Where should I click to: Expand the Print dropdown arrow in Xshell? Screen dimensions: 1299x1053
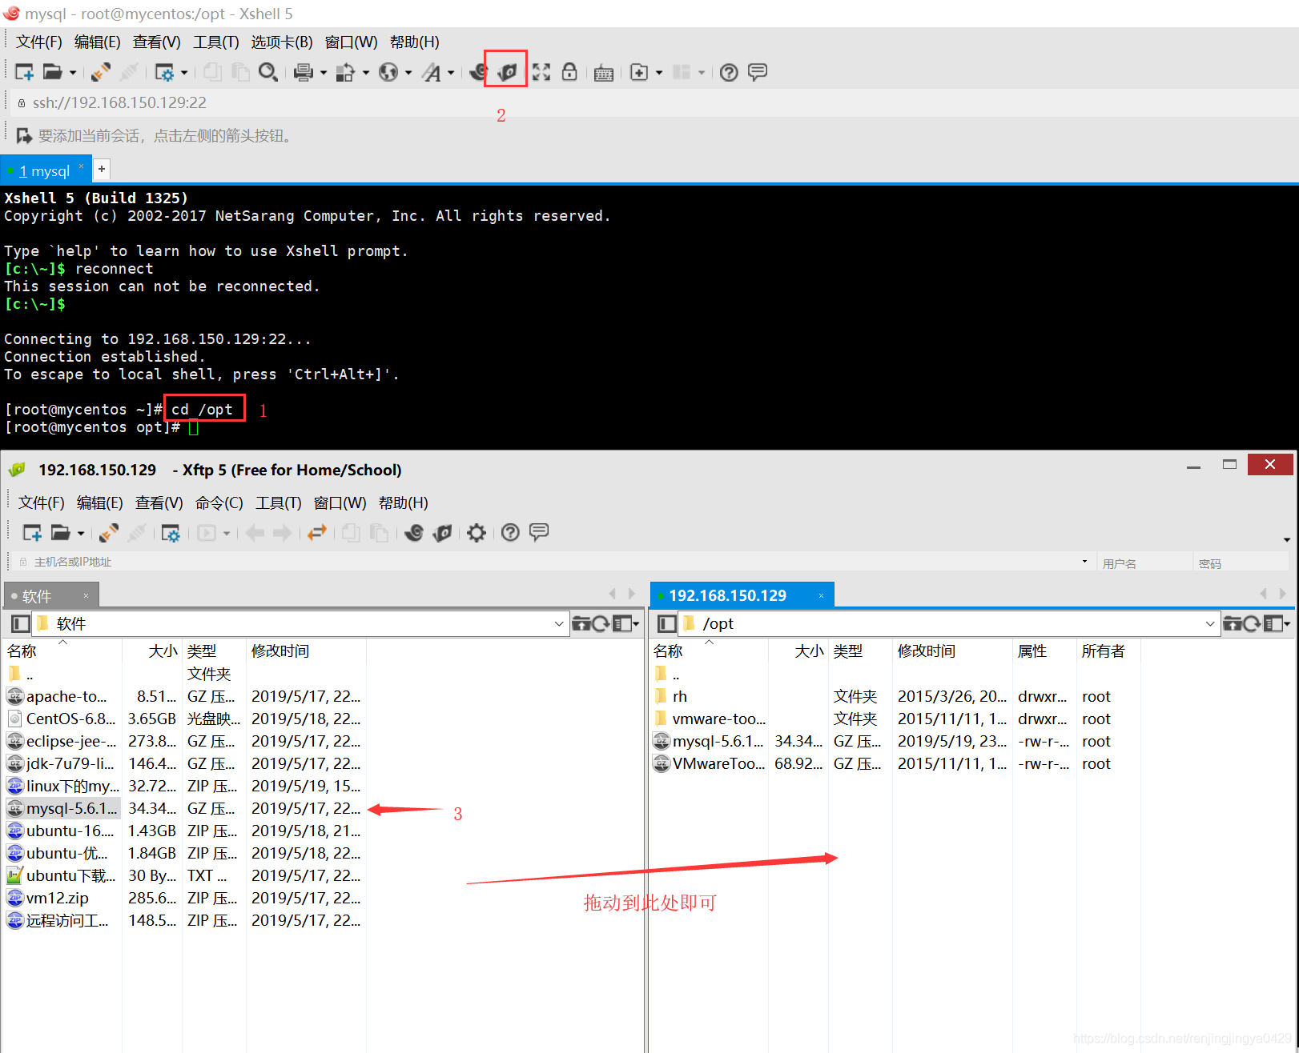pyautogui.click(x=324, y=73)
